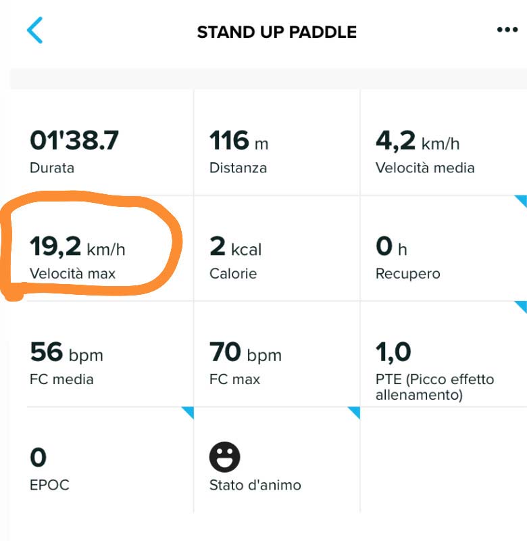Select the Distanza 116 m tile

(x=277, y=143)
